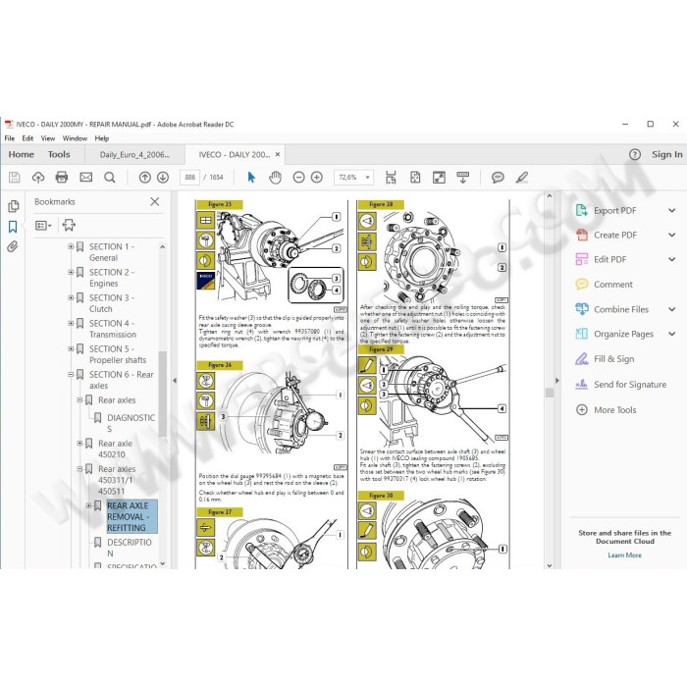Click the Save file icon
This screenshot has width=687, height=687.
point(15,177)
